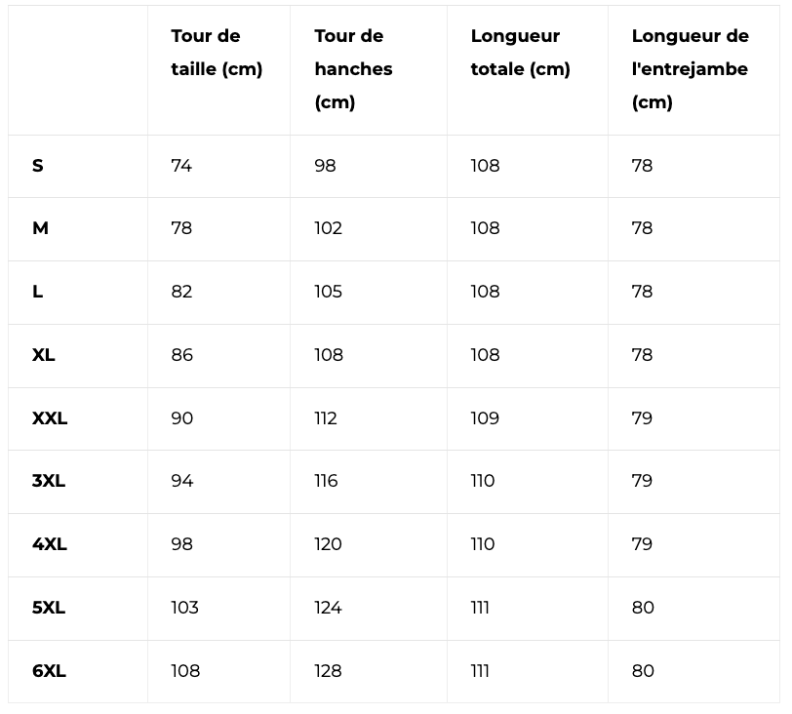Select hip value 102 in the M row
This screenshot has width=792, height=714.
[x=329, y=228]
